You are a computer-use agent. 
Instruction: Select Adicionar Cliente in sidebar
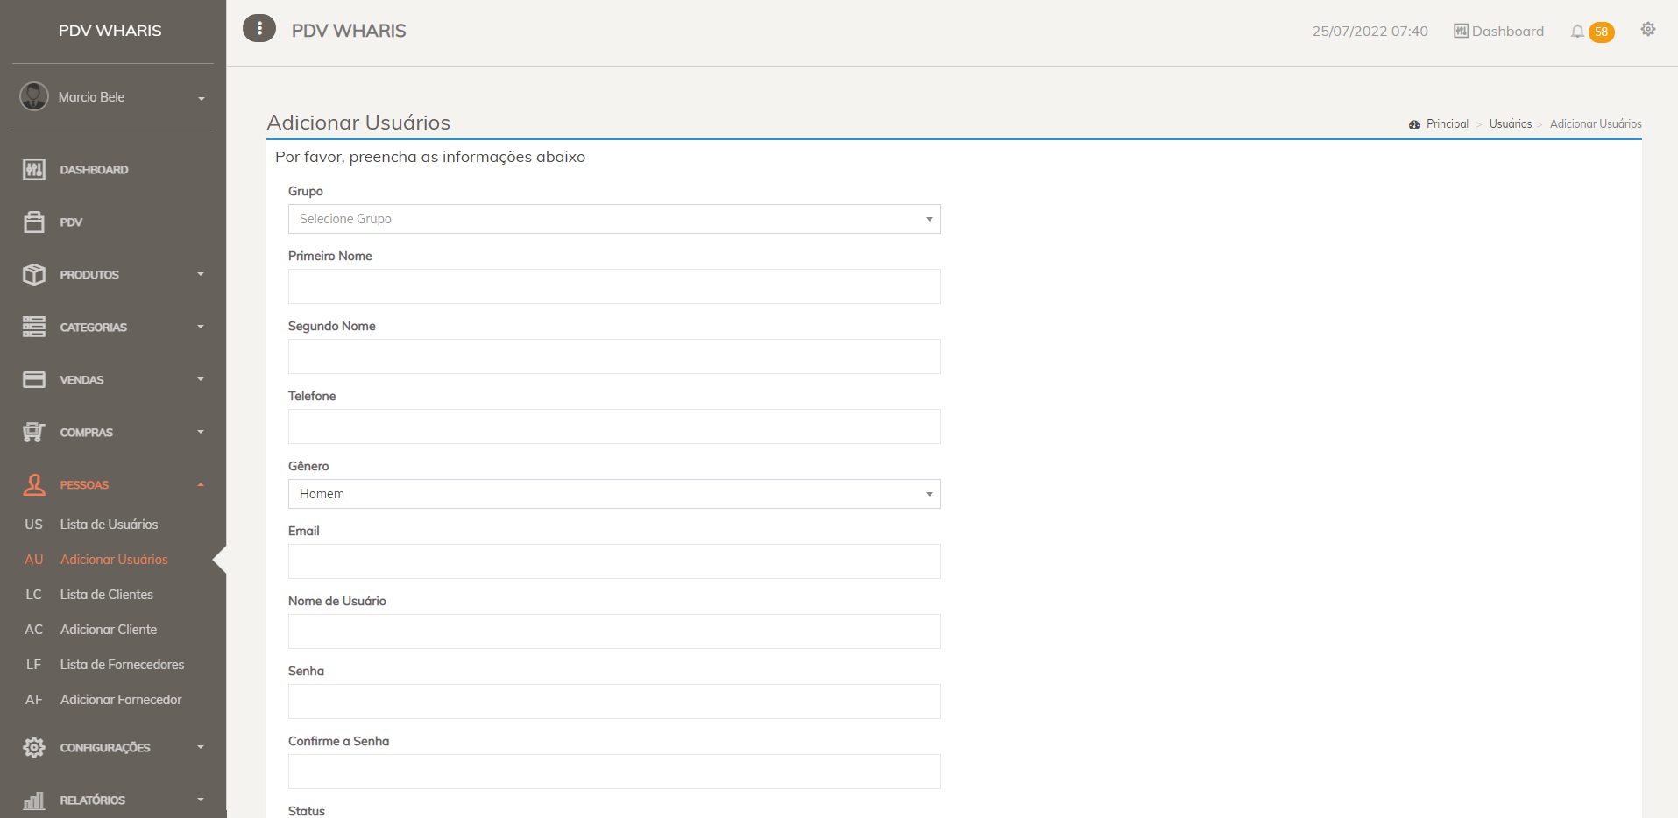(x=109, y=629)
